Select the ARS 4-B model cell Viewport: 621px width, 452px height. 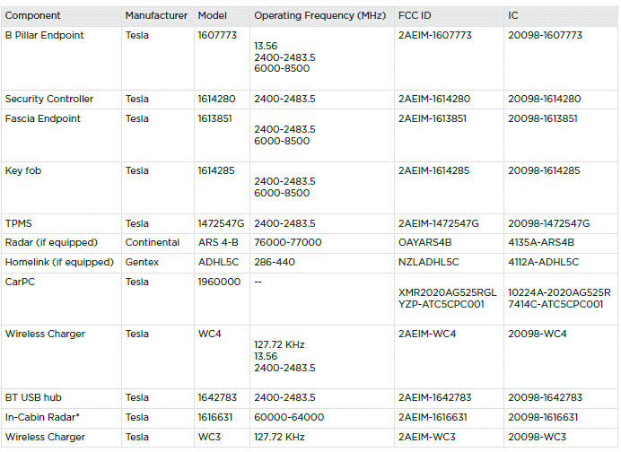pos(219,243)
